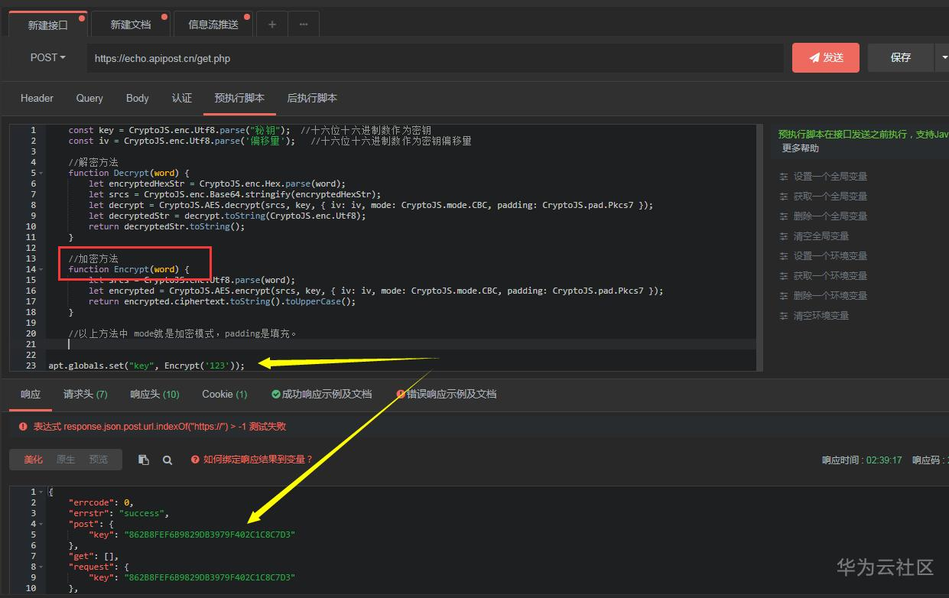Switch to the 新建文档 tab
The image size is (949, 598).
click(x=131, y=24)
